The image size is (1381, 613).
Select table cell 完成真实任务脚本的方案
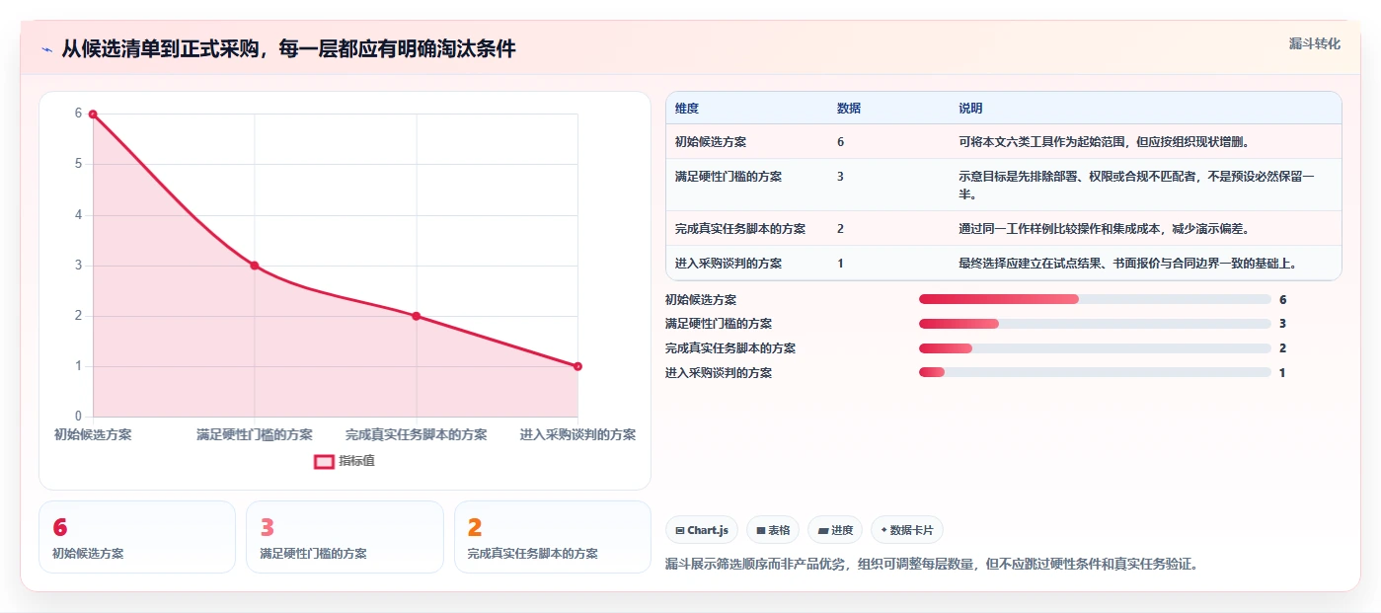pos(740,229)
